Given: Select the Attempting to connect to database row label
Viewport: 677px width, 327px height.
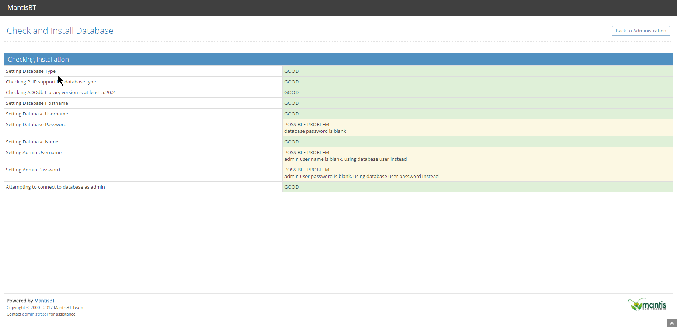Looking at the screenshot, I should 55,187.
